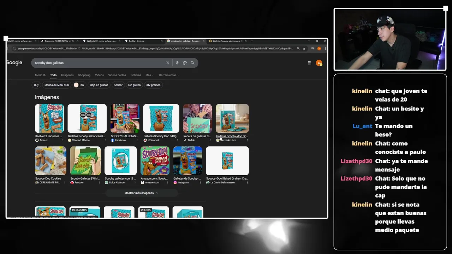Close the 'Botfix | Sorteos' tab

161,41
